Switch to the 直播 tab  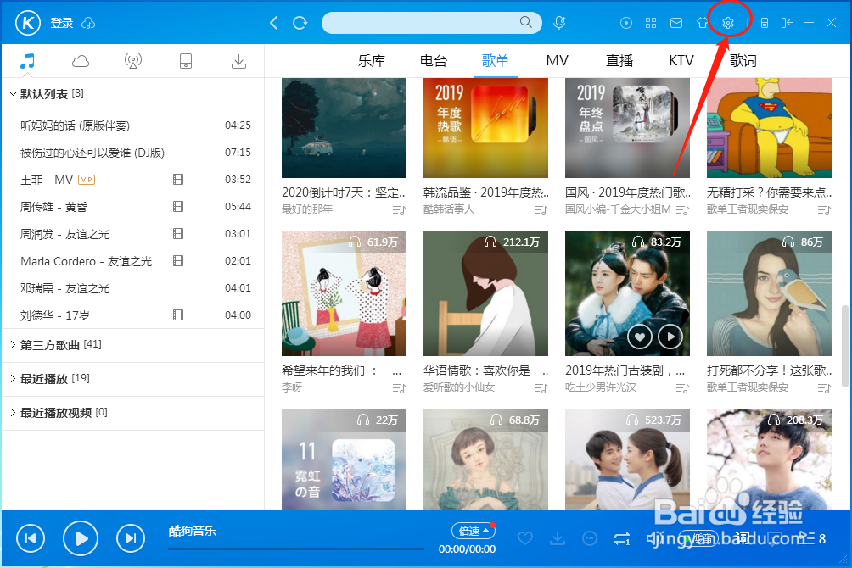619,61
